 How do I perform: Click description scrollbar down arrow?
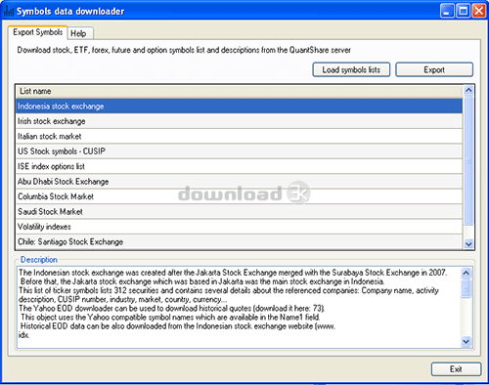(x=466, y=341)
